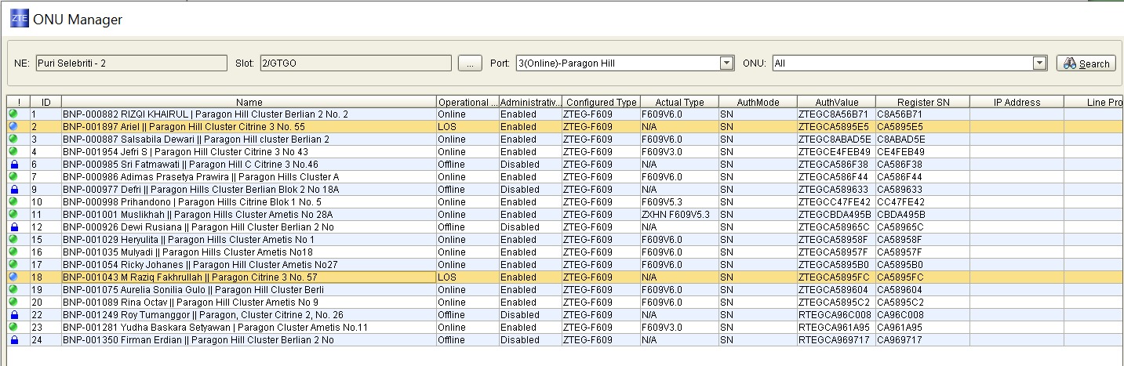Click lock icon for ONU 9 Defri
Image resolution: width=1124 pixels, height=366 pixels.
tap(13, 190)
